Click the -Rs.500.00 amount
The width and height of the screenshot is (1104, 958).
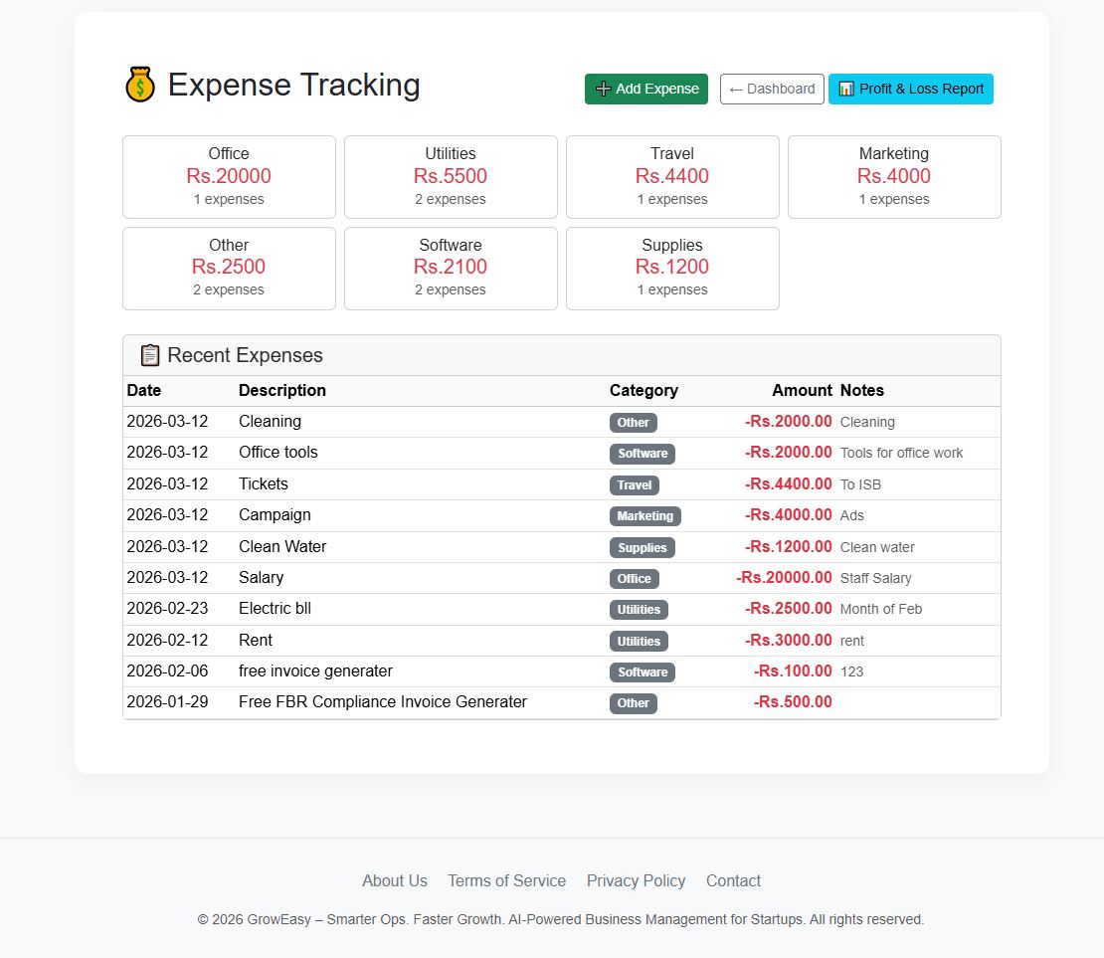pyautogui.click(x=793, y=702)
